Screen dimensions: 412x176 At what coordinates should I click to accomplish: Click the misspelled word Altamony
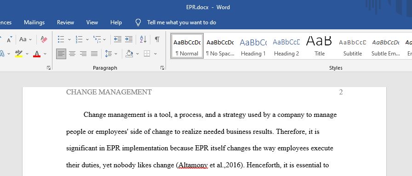(x=193, y=165)
